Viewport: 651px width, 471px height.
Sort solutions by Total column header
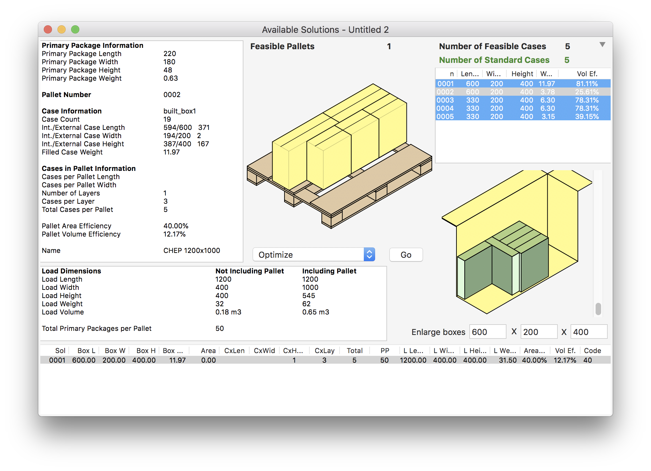(x=355, y=351)
